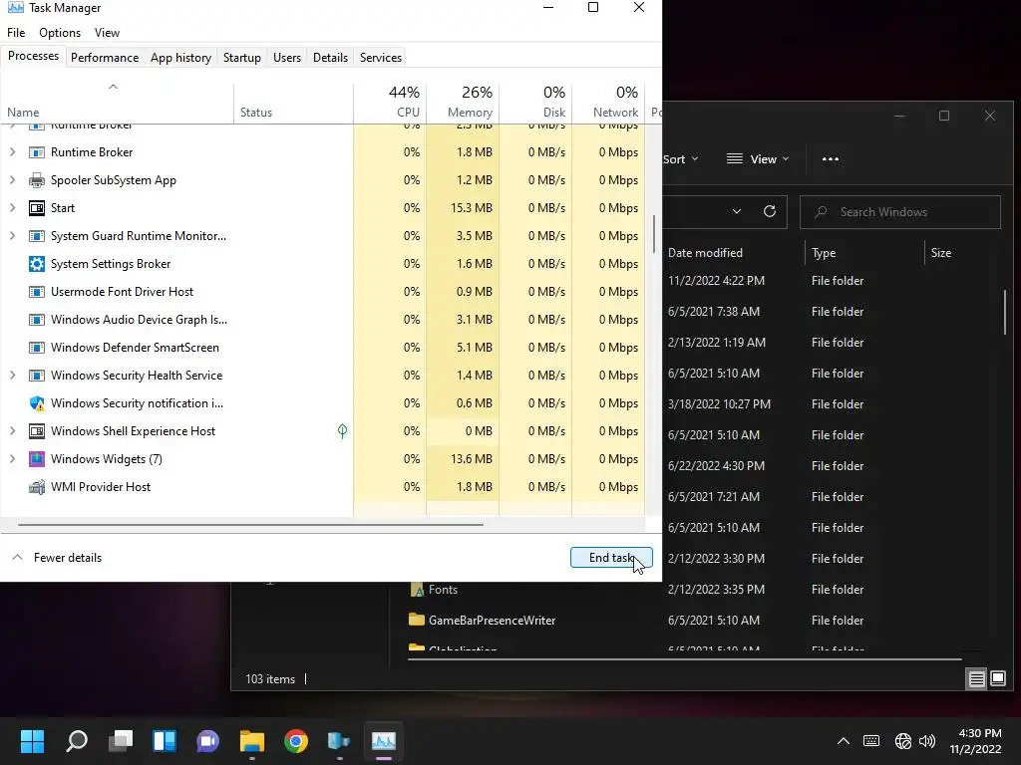The height and width of the screenshot is (765, 1021).
Task: Click the End task button
Action: click(x=611, y=558)
